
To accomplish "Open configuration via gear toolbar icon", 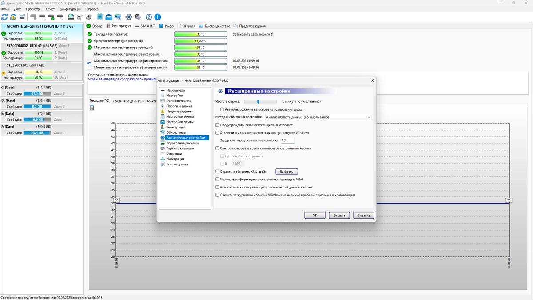I will pos(129,17).
